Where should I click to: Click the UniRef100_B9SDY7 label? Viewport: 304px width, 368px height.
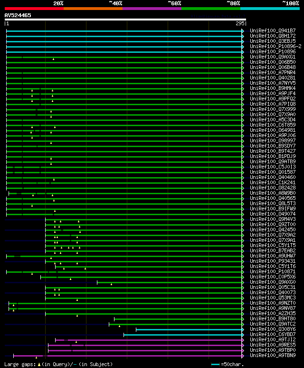(x=273, y=146)
